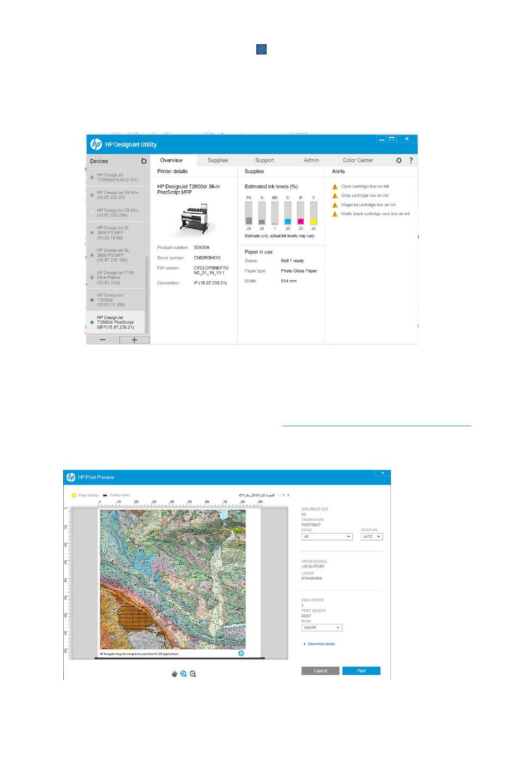Select HP DesignJet Z9 44in device

(116, 195)
